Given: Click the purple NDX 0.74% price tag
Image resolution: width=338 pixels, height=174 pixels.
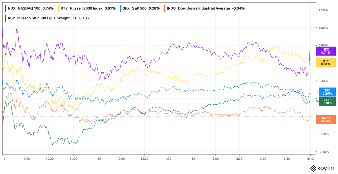Looking at the screenshot, I should coord(326,51).
